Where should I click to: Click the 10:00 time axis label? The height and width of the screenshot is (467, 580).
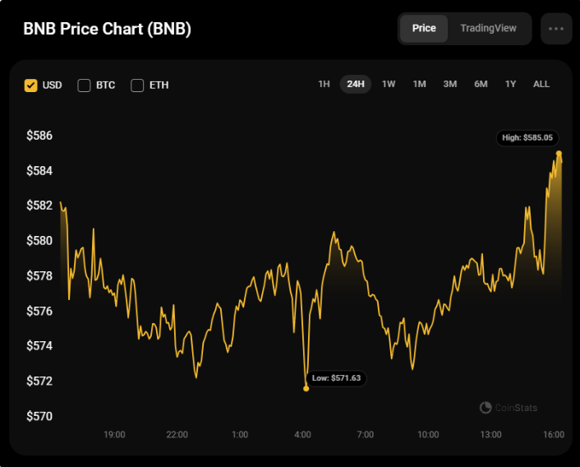pos(428,434)
